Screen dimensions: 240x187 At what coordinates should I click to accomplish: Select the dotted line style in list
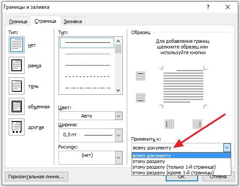(x=87, y=54)
